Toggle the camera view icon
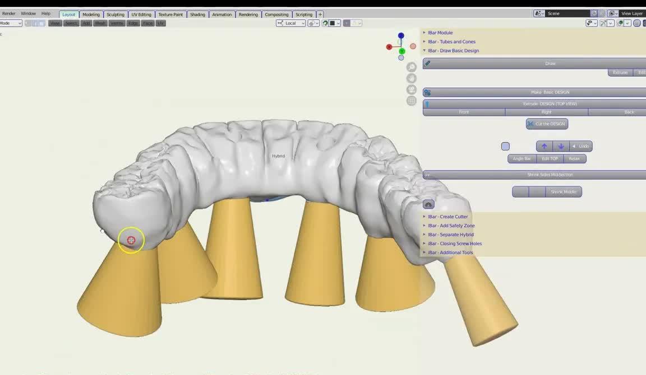The width and height of the screenshot is (646, 375). tap(411, 89)
